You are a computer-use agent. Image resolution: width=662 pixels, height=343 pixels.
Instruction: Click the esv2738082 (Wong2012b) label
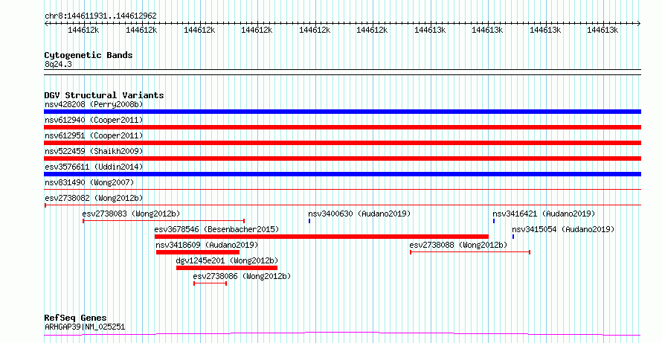94,198
